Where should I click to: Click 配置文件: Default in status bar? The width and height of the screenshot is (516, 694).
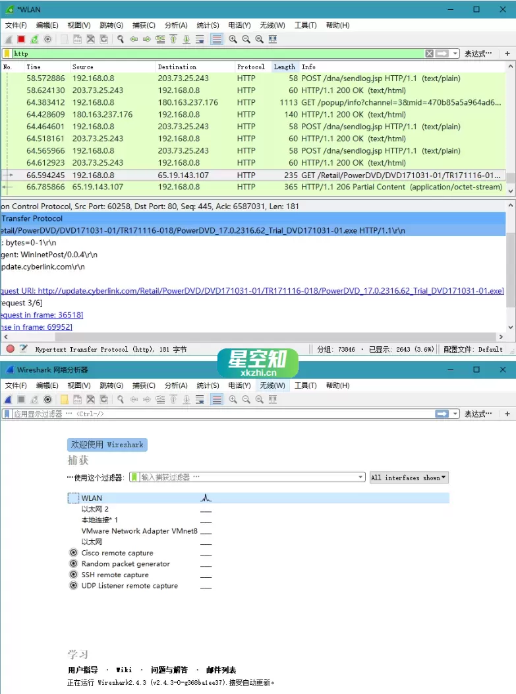click(473, 349)
